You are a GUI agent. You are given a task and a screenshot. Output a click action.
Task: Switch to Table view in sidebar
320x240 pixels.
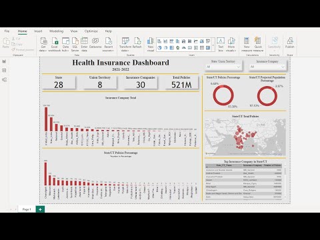pos(4,71)
